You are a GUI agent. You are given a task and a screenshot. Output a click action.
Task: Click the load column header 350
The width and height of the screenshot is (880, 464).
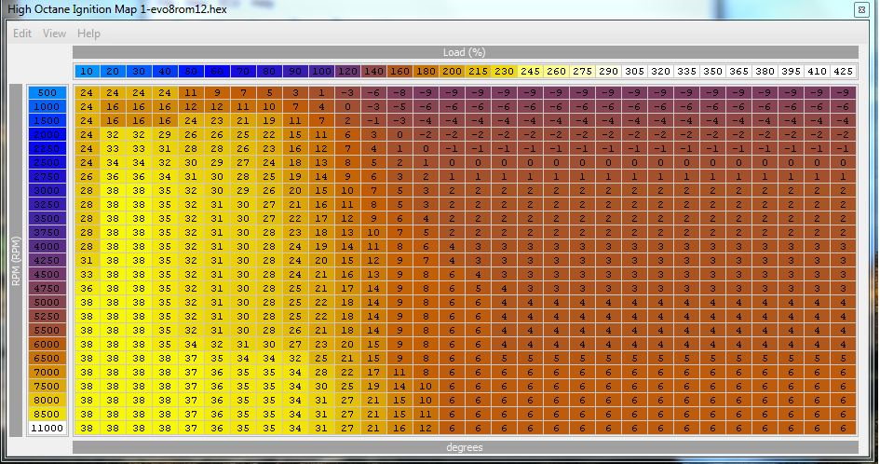click(x=712, y=72)
